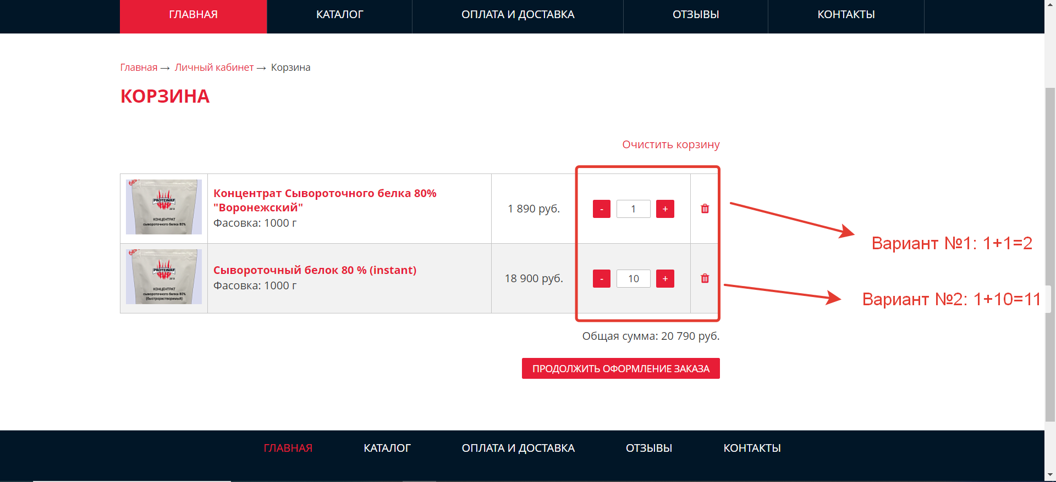Click Очистить корзину link

670,144
